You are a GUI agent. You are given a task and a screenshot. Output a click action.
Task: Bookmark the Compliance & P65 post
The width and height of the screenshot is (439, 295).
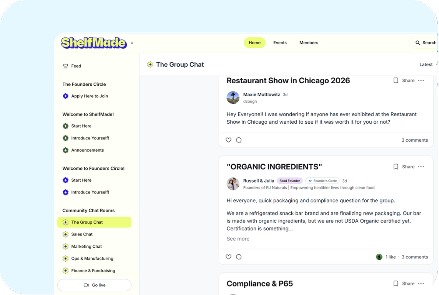pyautogui.click(x=396, y=283)
